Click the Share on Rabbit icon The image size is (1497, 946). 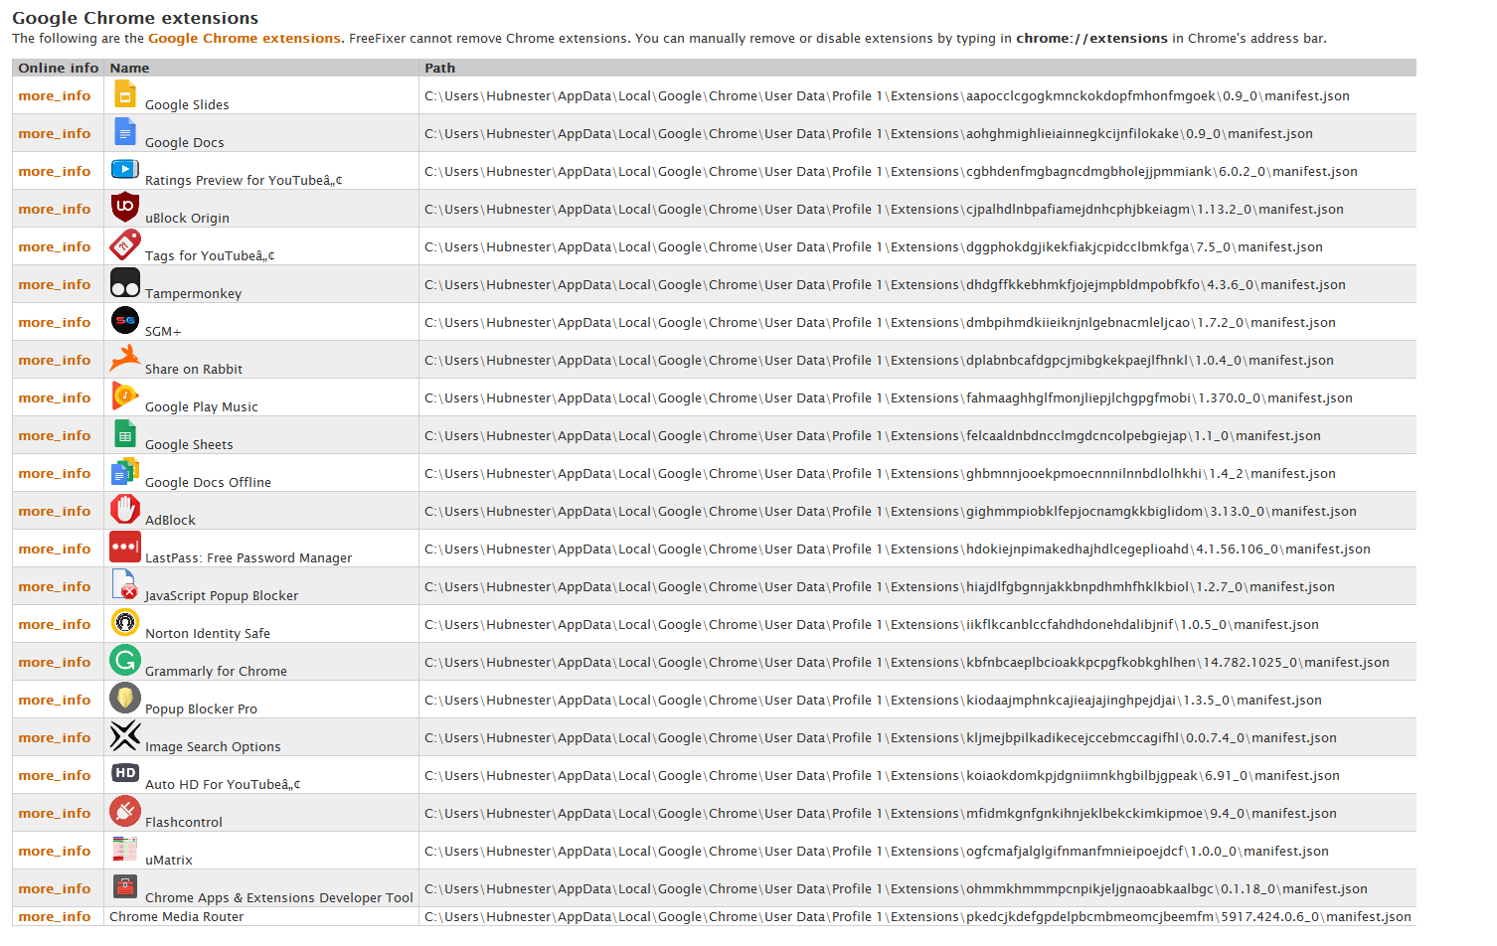click(125, 358)
